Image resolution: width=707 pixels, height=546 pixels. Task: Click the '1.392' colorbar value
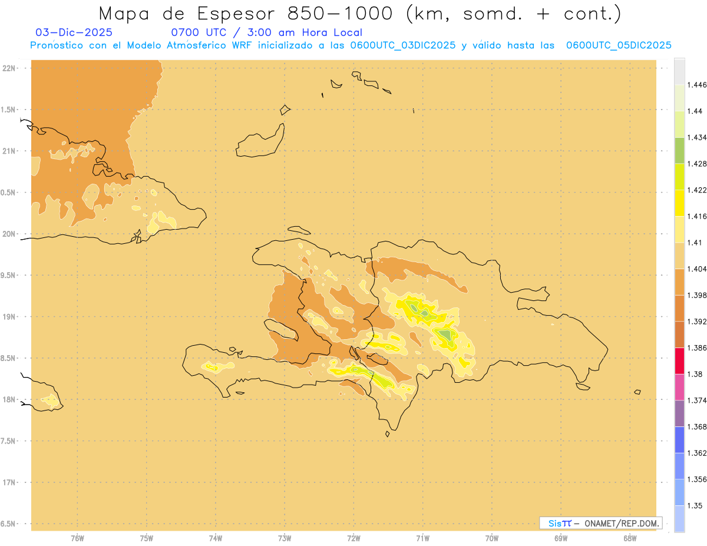[697, 322]
